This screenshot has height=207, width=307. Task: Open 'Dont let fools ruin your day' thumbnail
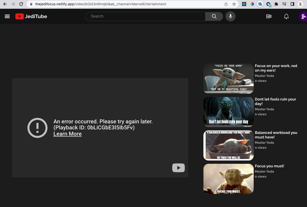[x=228, y=112]
